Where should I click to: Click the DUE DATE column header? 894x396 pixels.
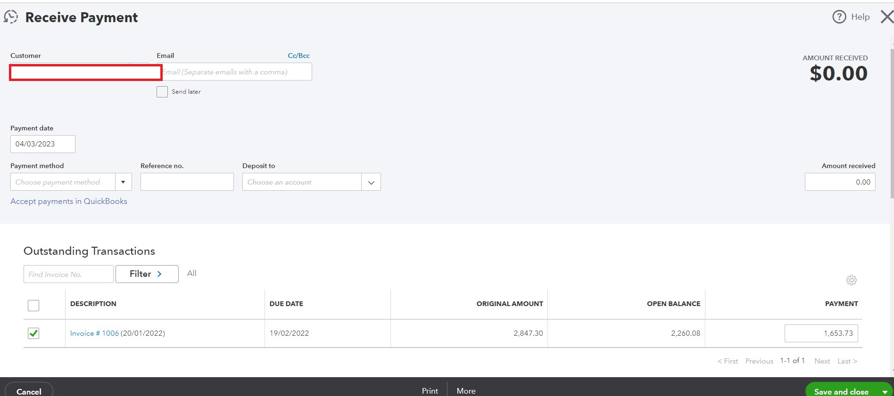[x=286, y=304]
